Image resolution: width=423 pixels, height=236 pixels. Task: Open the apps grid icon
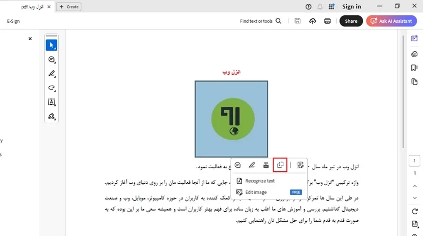coord(332,7)
